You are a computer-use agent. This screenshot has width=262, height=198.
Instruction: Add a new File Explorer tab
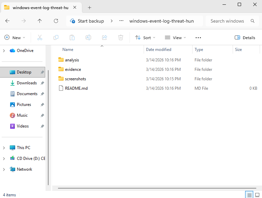point(90,7)
